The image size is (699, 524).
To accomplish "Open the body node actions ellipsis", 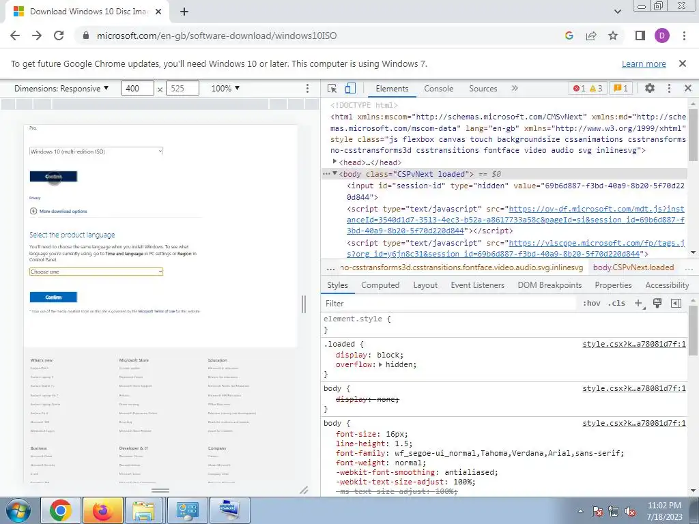I will [326, 174].
